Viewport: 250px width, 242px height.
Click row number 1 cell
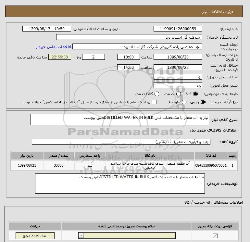(232, 165)
